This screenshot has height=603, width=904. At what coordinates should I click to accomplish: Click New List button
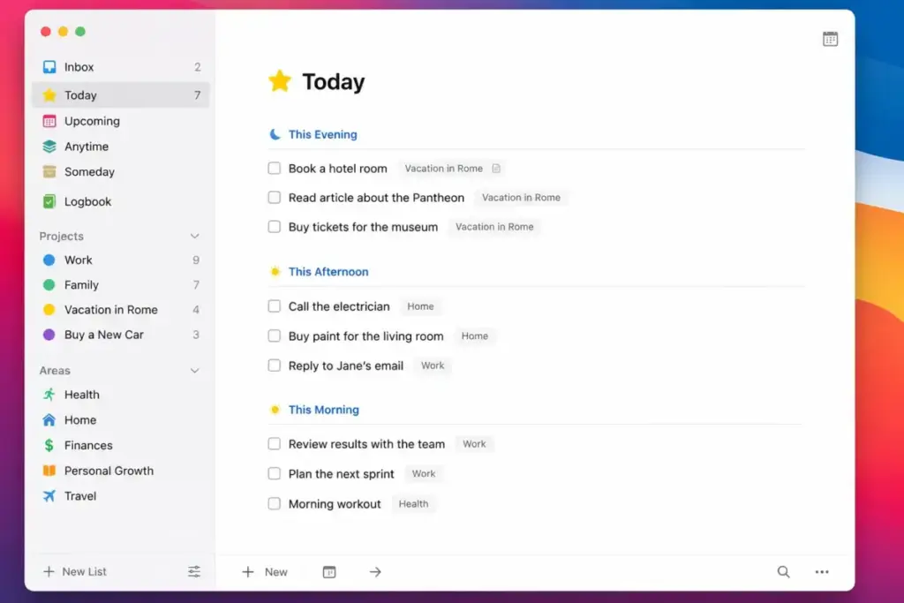[x=75, y=571]
